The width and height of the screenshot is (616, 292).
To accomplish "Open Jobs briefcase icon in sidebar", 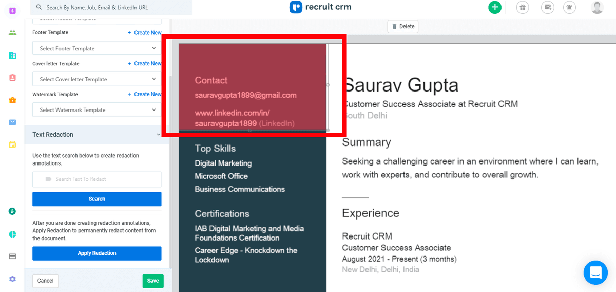I will (12, 100).
